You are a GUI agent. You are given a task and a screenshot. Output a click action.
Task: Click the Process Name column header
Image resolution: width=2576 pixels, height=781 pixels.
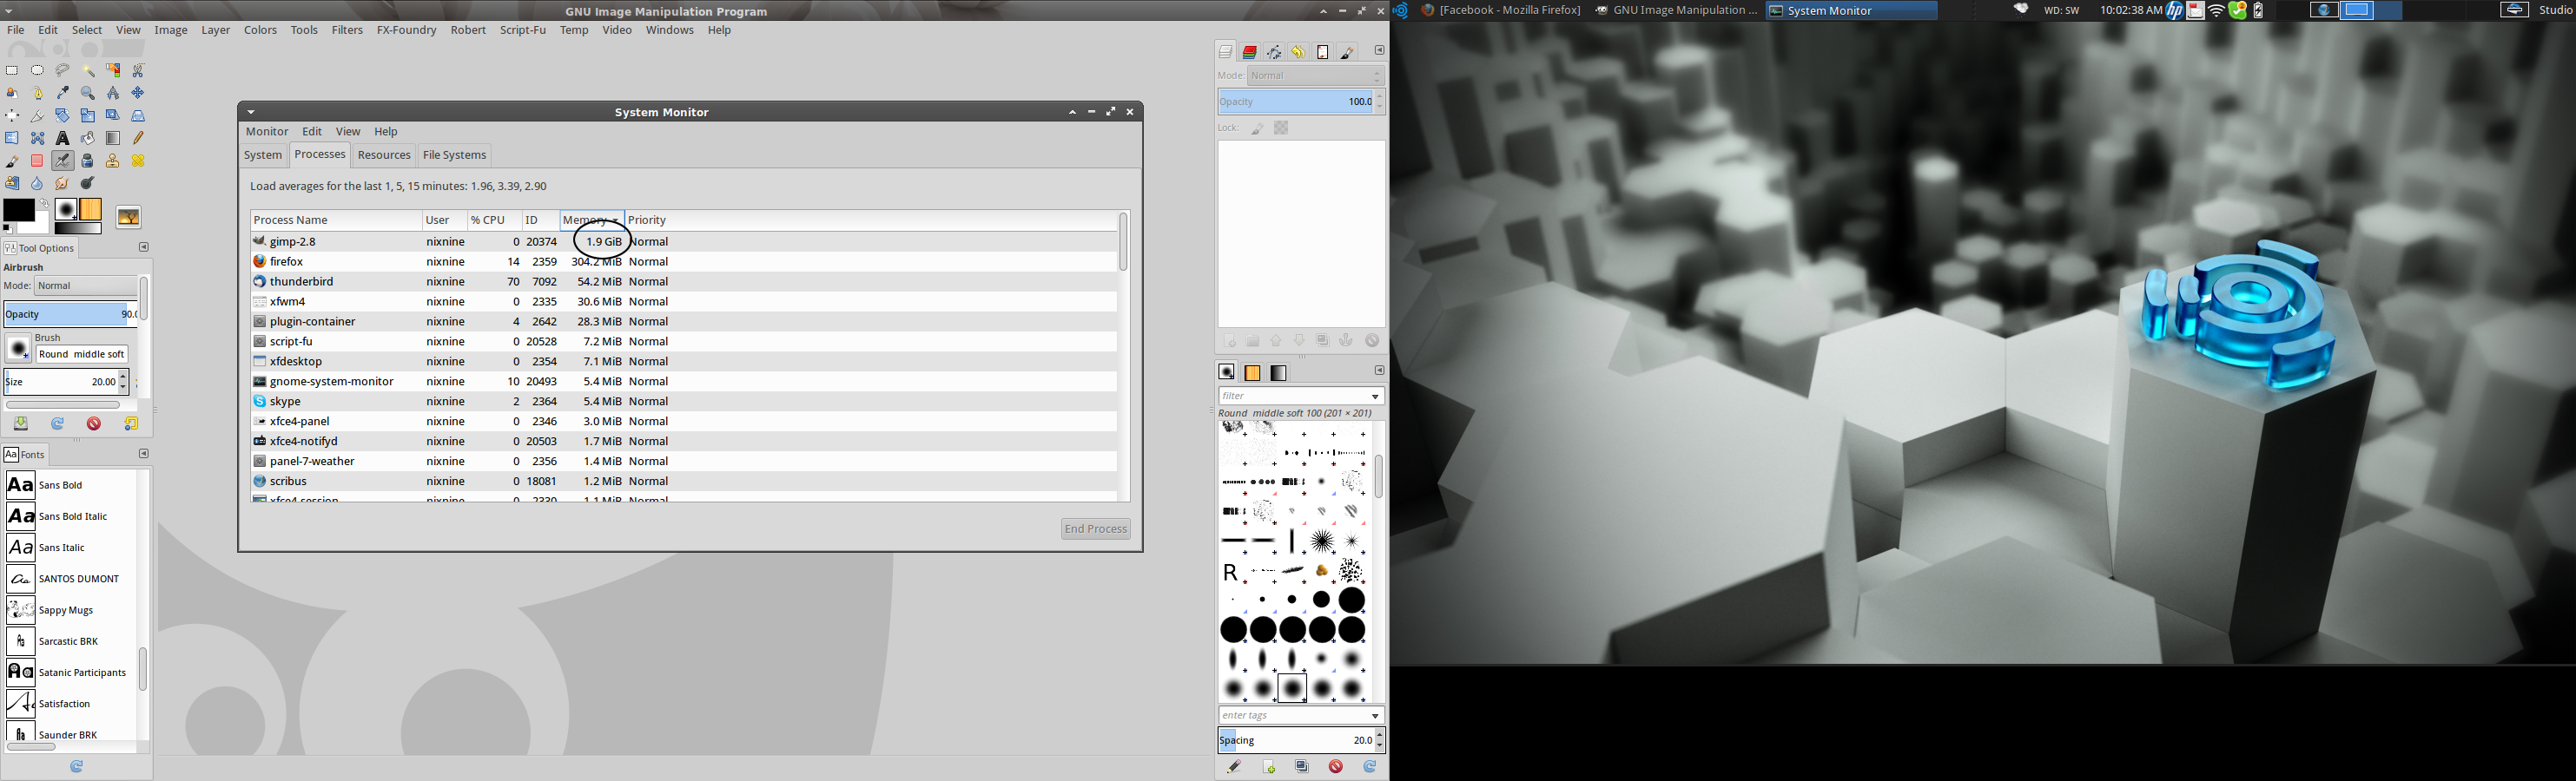pos(336,220)
